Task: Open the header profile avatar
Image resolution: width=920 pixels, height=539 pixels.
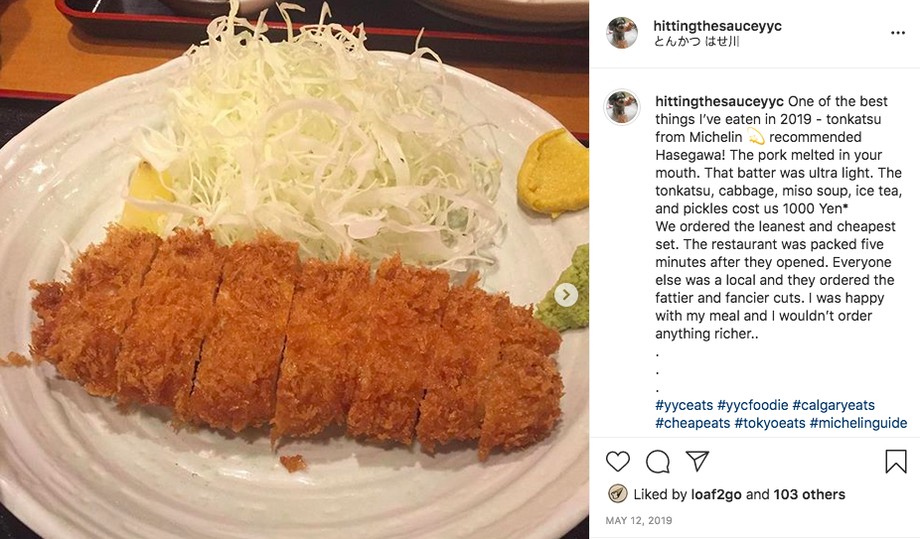Action: [622, 33]
